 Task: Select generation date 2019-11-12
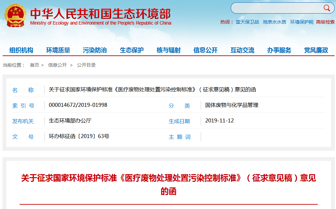219,120
